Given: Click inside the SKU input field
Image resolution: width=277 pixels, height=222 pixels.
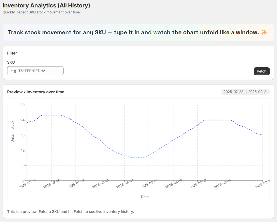Looking at the screenshot, I should pos(35,70).
